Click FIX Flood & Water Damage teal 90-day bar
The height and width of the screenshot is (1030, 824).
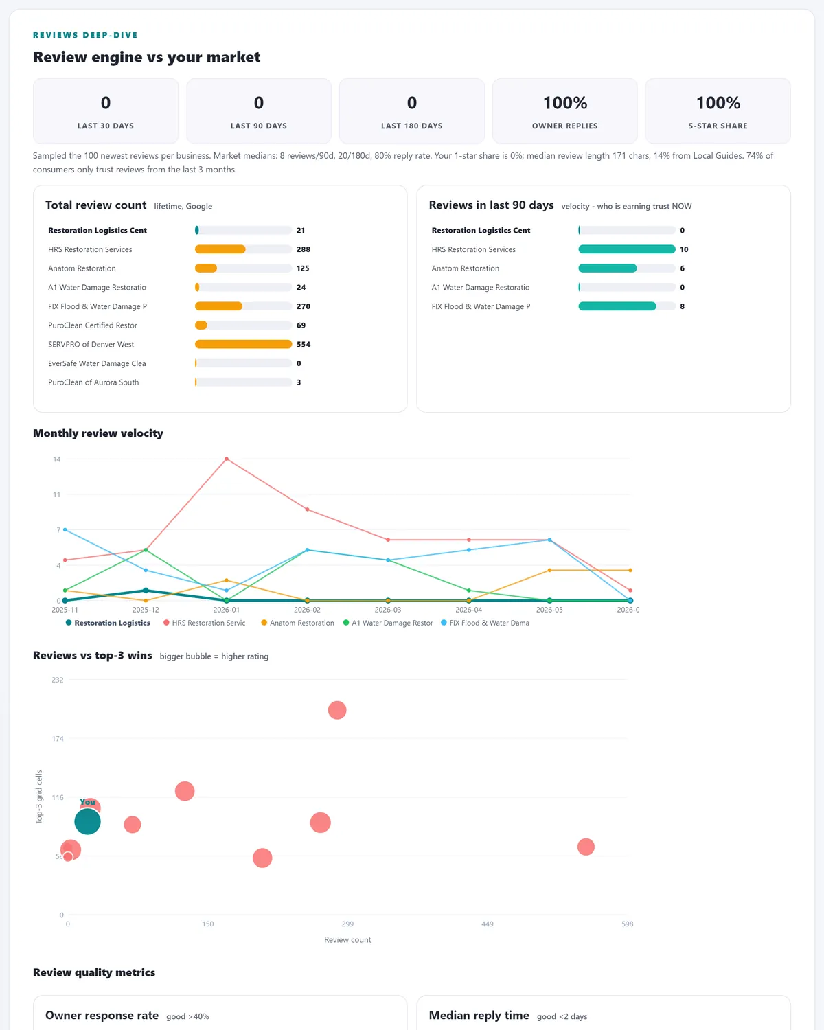(x=617, y=306)
